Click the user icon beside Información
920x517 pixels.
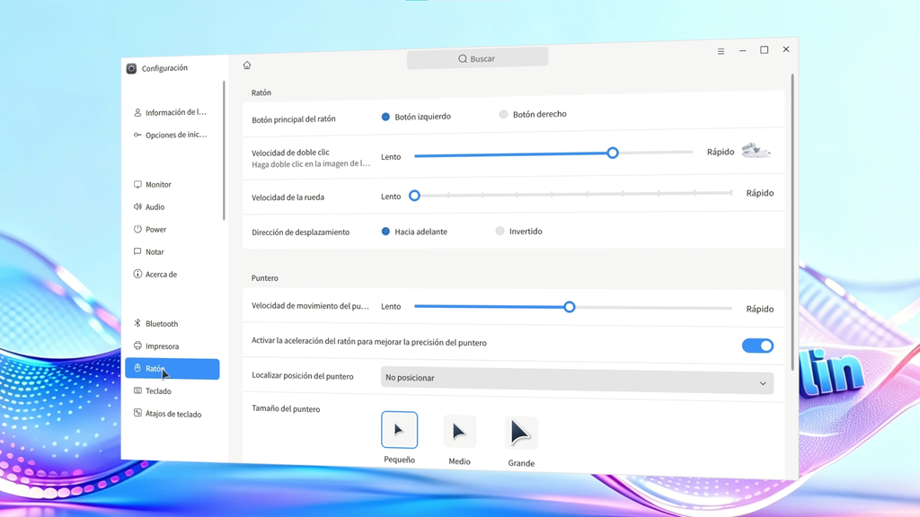137,112
